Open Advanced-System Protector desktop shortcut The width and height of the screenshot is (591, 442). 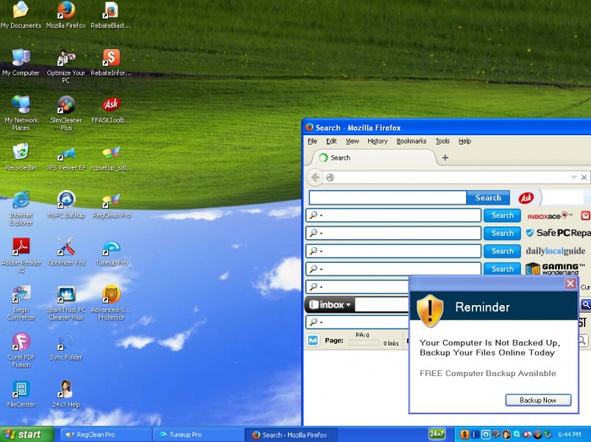tap(111, 303)
